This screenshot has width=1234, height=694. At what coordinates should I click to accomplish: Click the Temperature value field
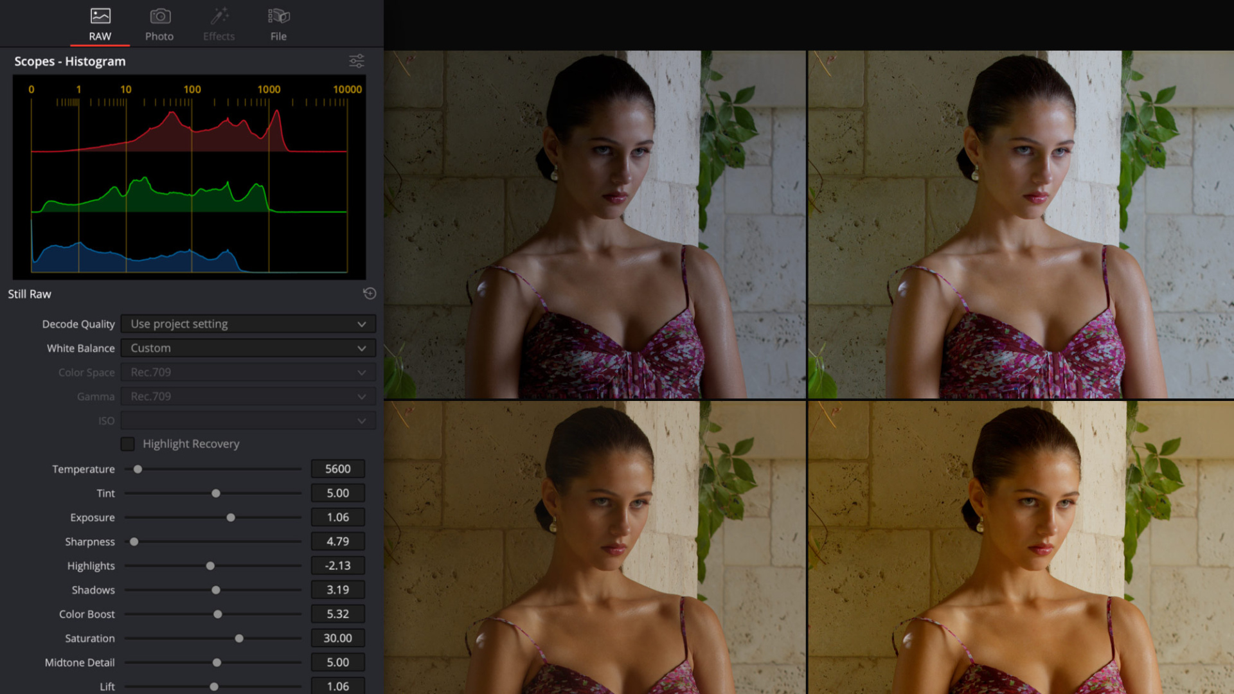pos(337,469)
